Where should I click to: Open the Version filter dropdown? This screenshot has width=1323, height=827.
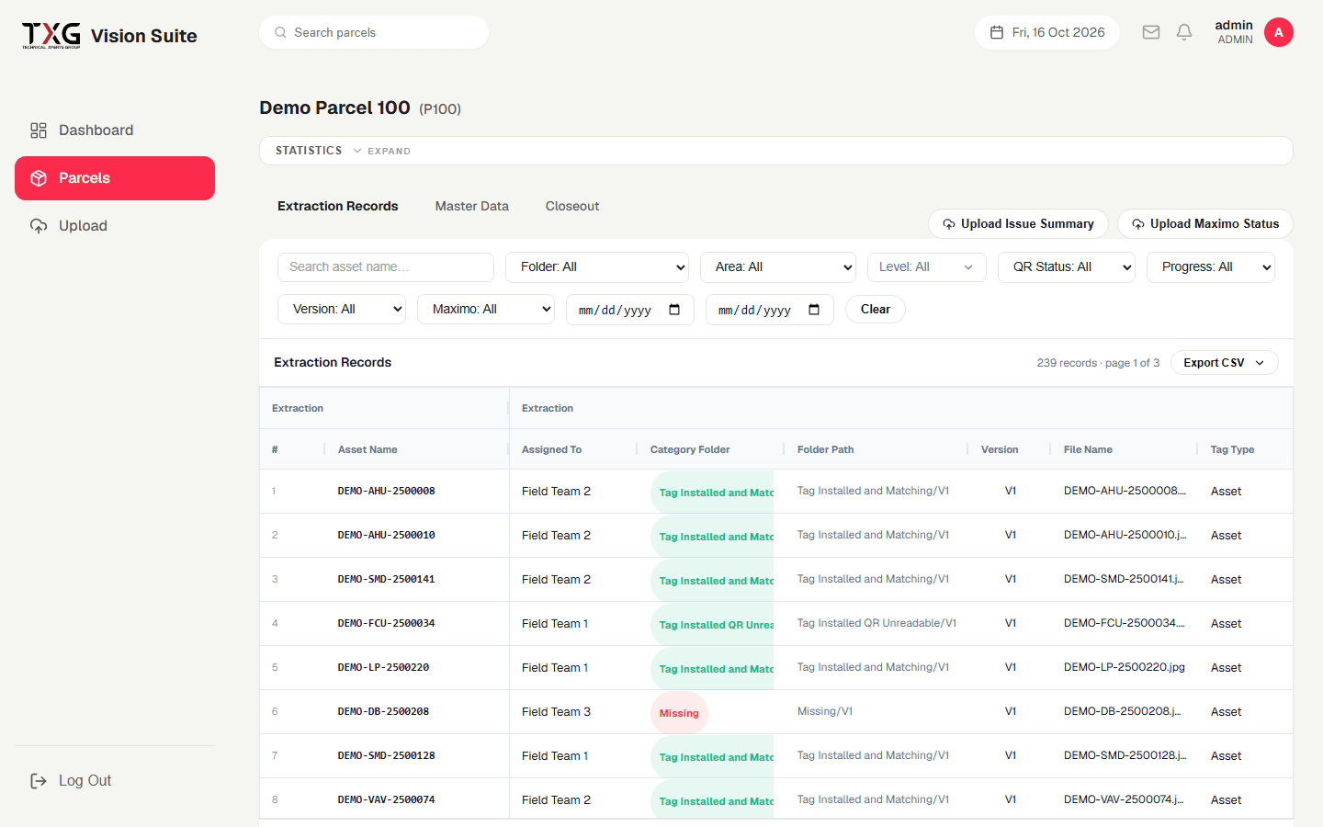(342, 310)
